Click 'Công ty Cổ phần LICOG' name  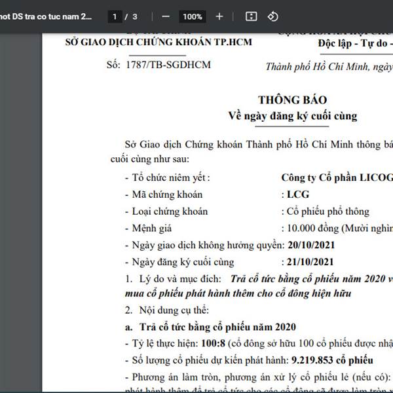pos(337,178)
